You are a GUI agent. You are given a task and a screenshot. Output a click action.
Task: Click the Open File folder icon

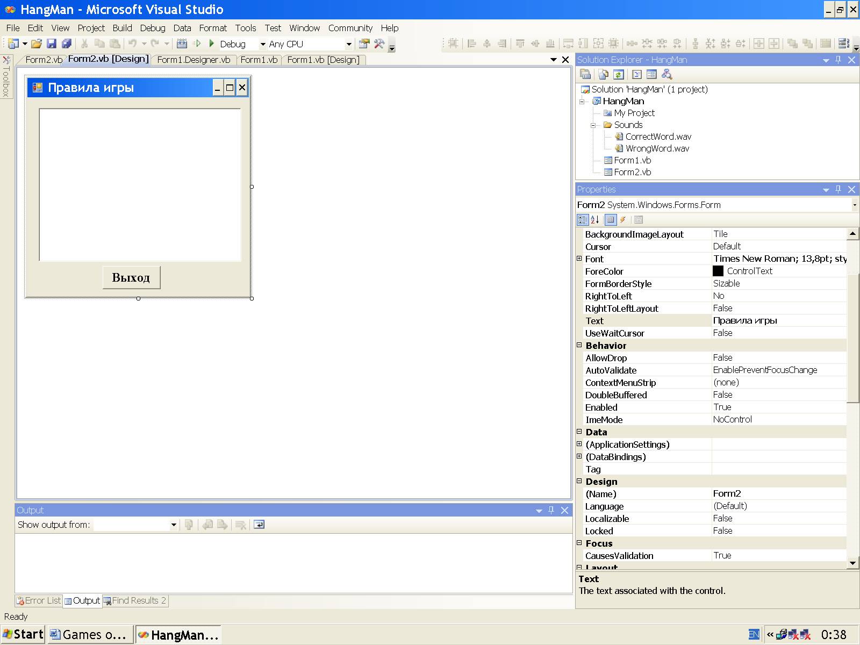(x=36, y=44)
